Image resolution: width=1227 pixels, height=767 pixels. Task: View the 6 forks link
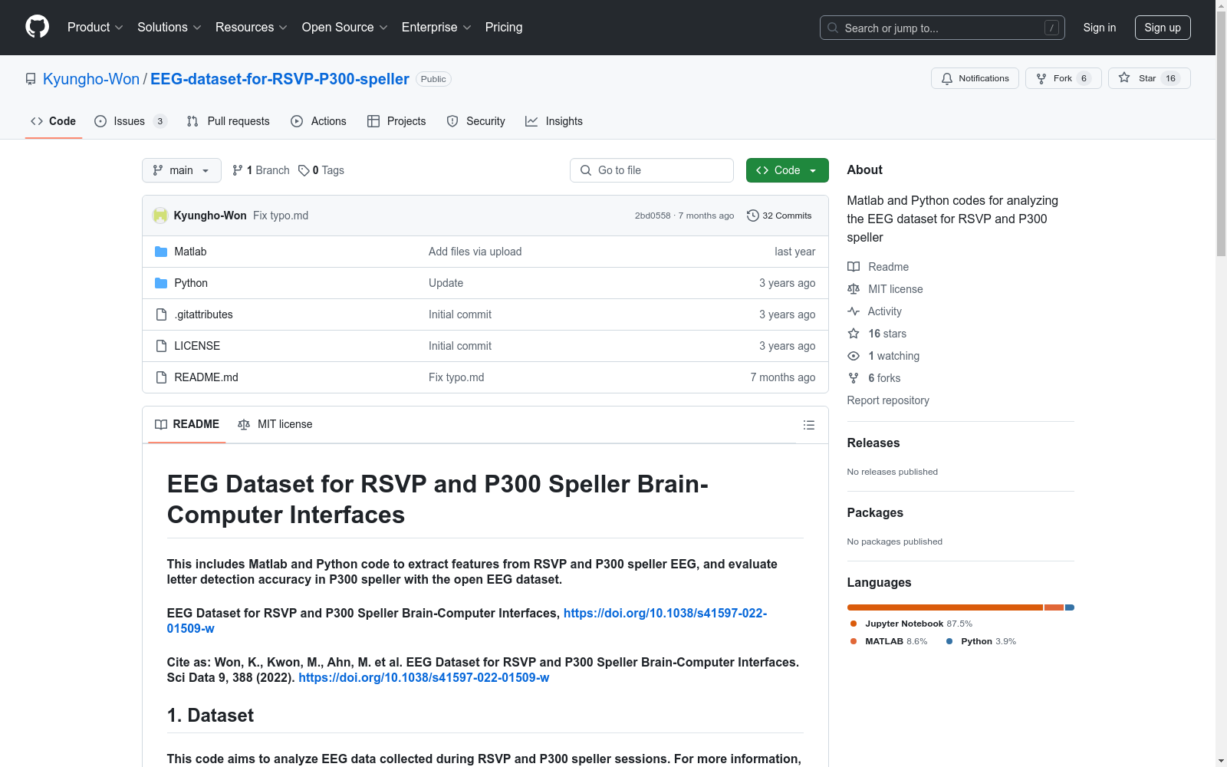(874, 378)
